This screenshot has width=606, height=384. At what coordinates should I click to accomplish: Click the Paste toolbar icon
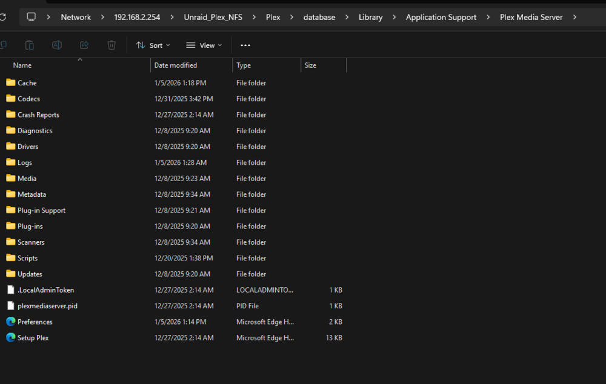(29, 45)
